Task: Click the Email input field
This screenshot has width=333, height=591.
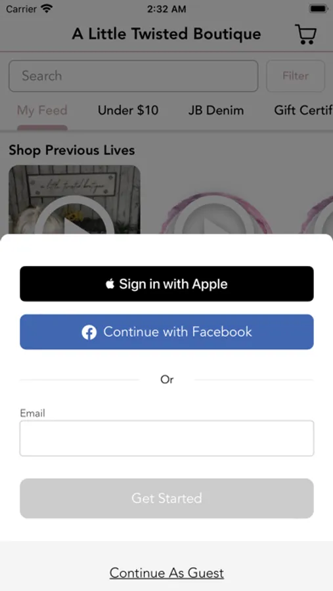Action: pyautogui.click(x=167, y=439)
